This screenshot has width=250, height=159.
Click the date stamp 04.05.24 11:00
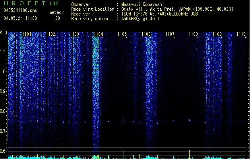coord(20,18)
